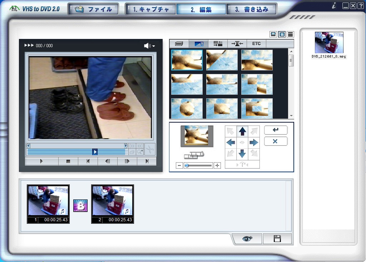Select storyboard clip 1

48,204
